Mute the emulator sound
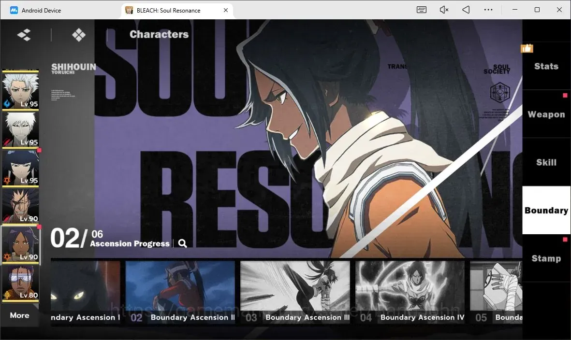 444,10
